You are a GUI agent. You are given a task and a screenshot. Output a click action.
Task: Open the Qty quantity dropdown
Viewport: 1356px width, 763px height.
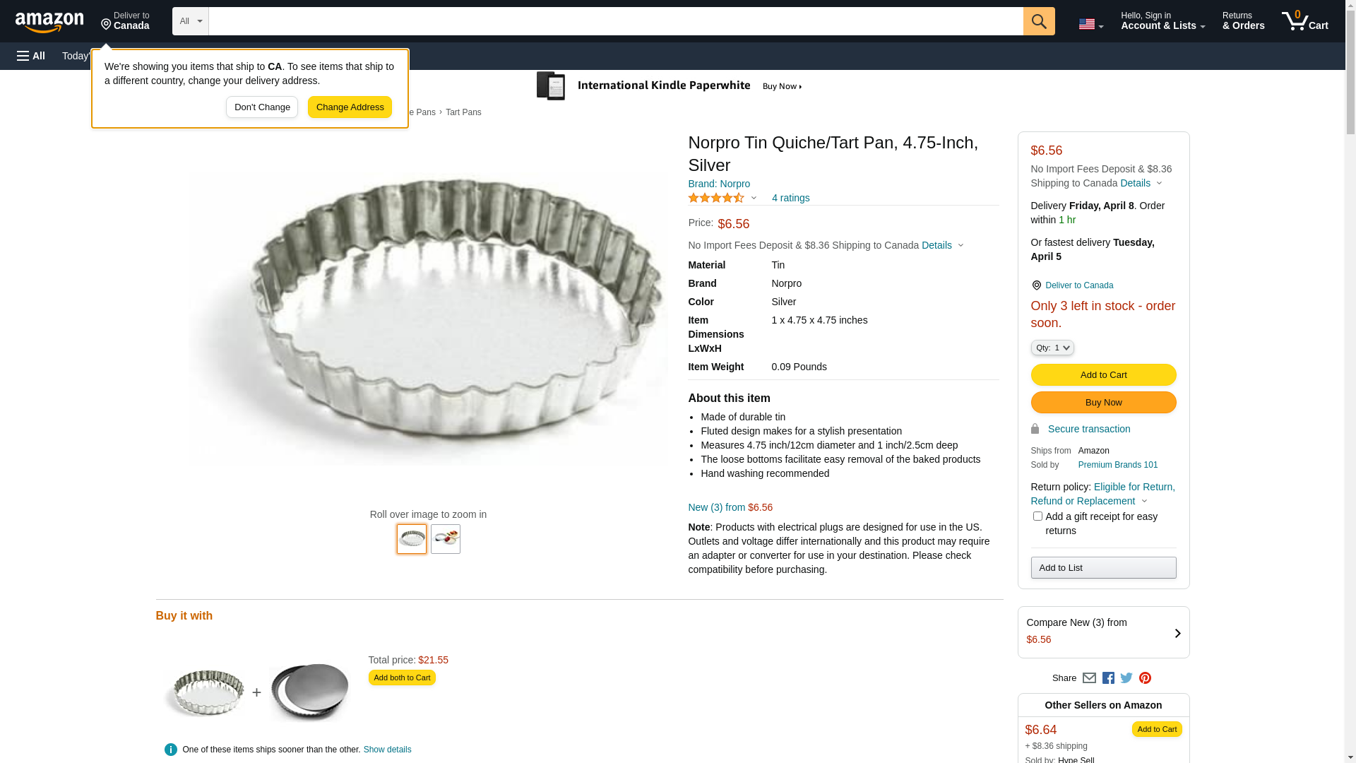tap(1052, 348)
